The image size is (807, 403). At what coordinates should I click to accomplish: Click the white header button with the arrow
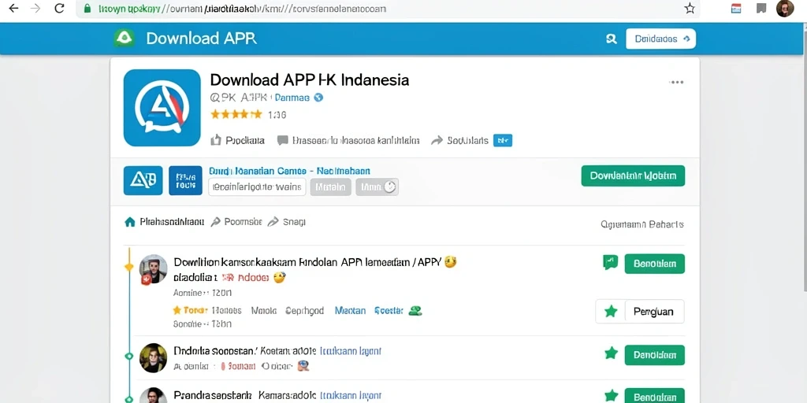pos(661,39)
